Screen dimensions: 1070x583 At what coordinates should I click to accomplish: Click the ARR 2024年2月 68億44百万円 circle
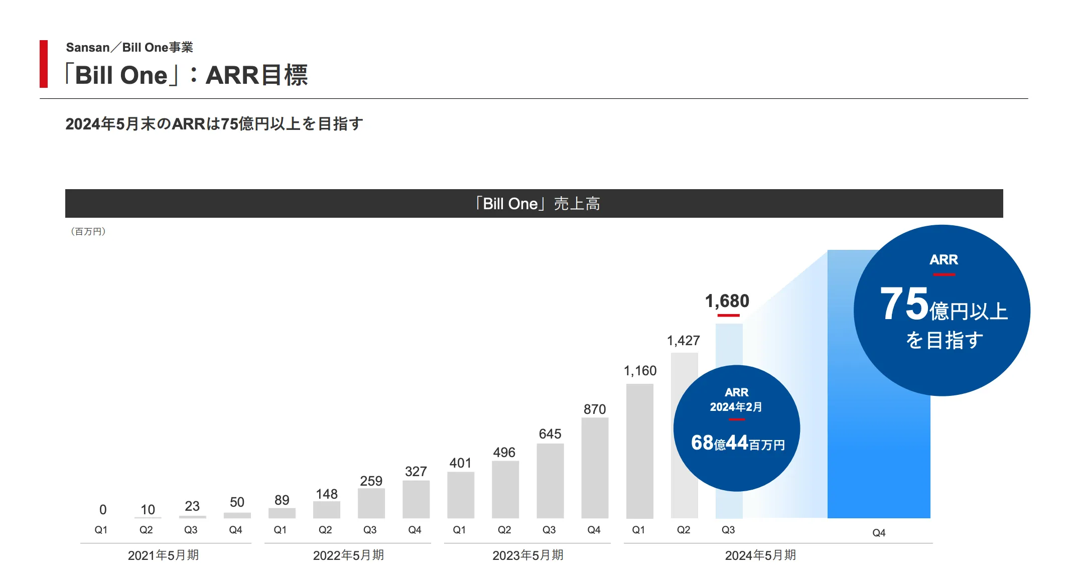(736, 428)
